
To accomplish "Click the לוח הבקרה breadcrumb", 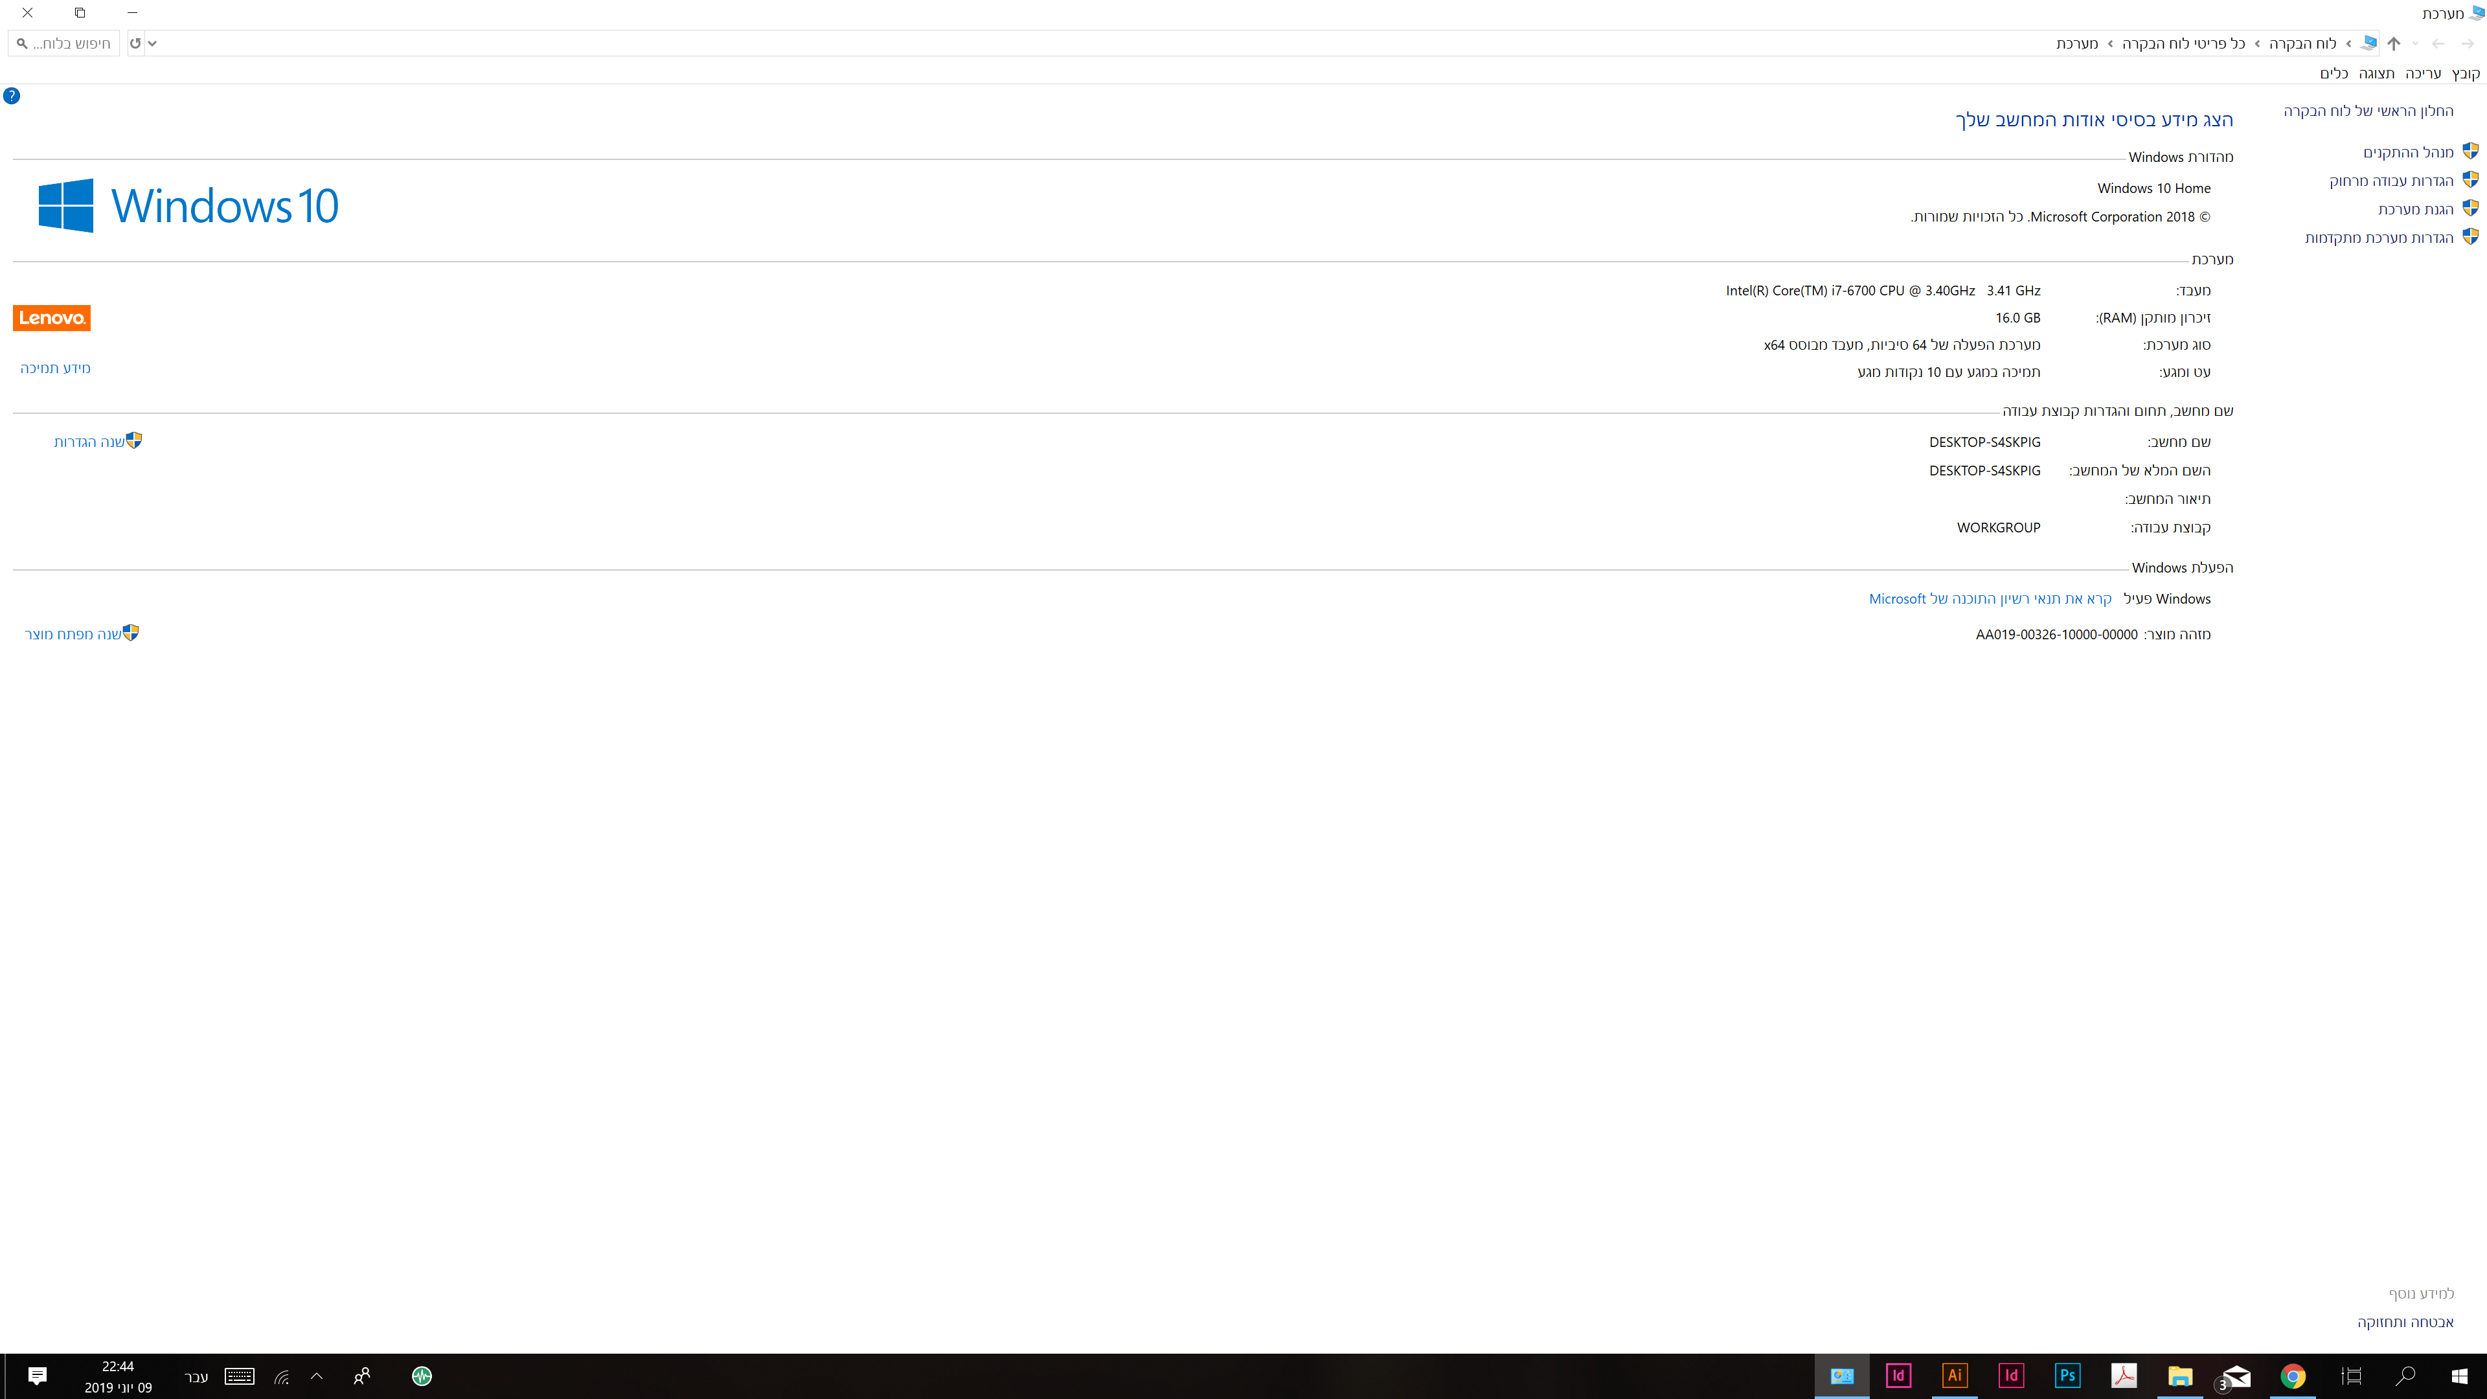I will (x=2302, y=43).
